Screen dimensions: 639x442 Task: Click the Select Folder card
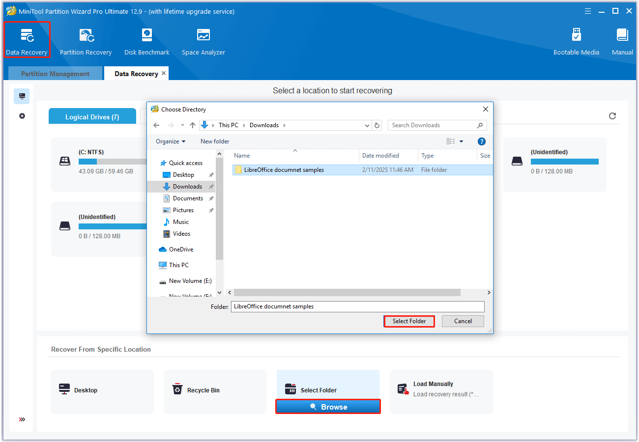click(x=328, y=385)
